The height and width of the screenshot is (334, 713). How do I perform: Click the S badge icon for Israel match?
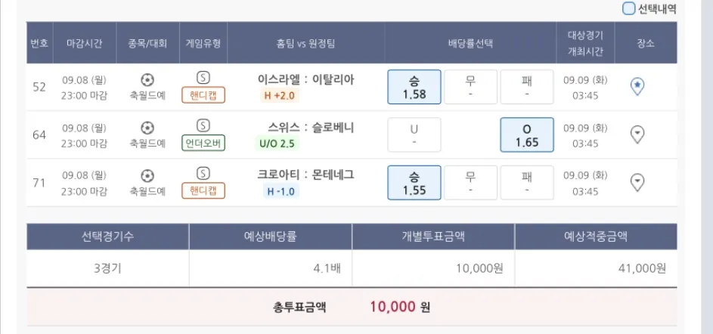tap(203, 77)
